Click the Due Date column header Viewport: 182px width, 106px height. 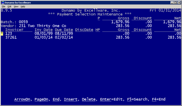click(64, 30)
